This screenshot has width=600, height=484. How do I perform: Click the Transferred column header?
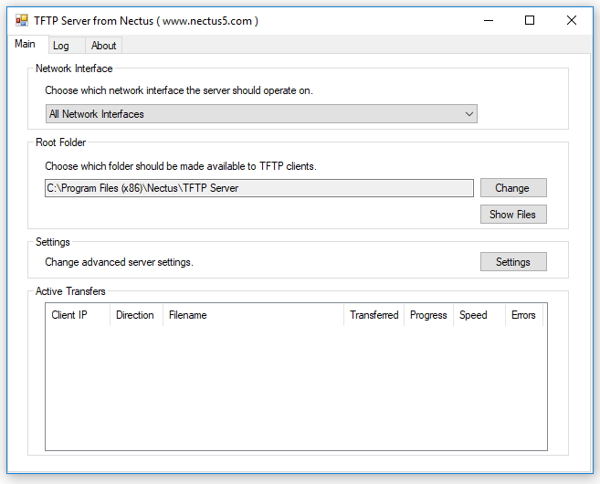374,315
